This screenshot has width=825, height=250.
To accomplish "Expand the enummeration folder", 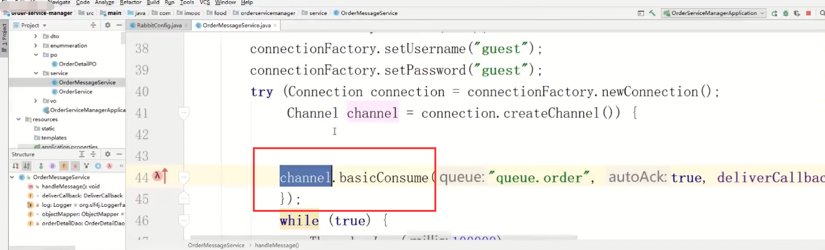I will (x=36, y=46).
